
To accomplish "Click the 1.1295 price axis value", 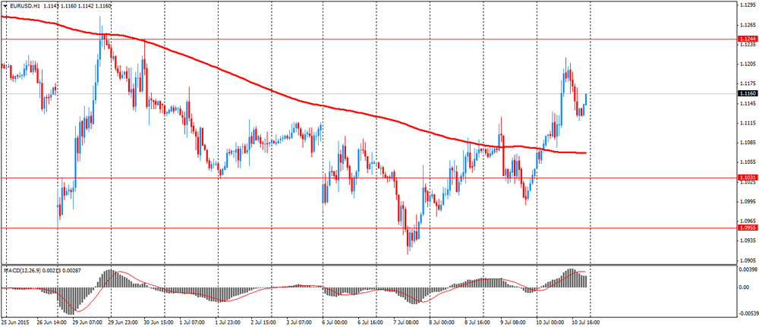I will (x=747, y=5).
